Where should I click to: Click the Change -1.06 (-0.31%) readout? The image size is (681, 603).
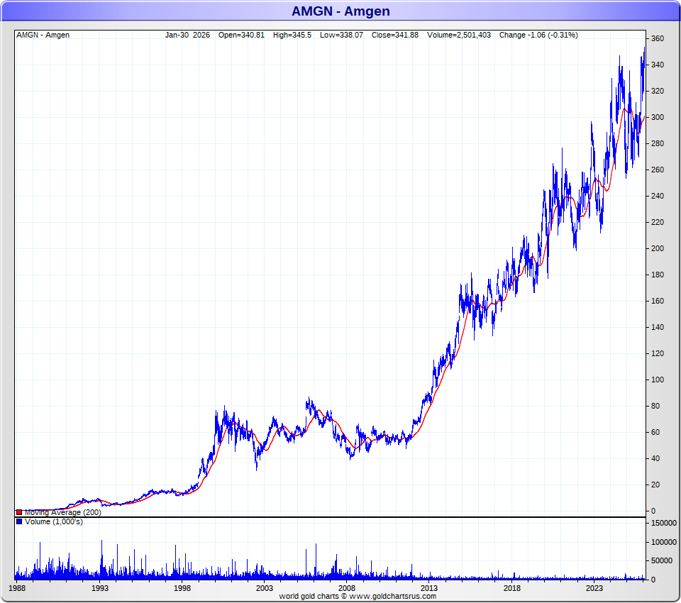tap(538, 35)
